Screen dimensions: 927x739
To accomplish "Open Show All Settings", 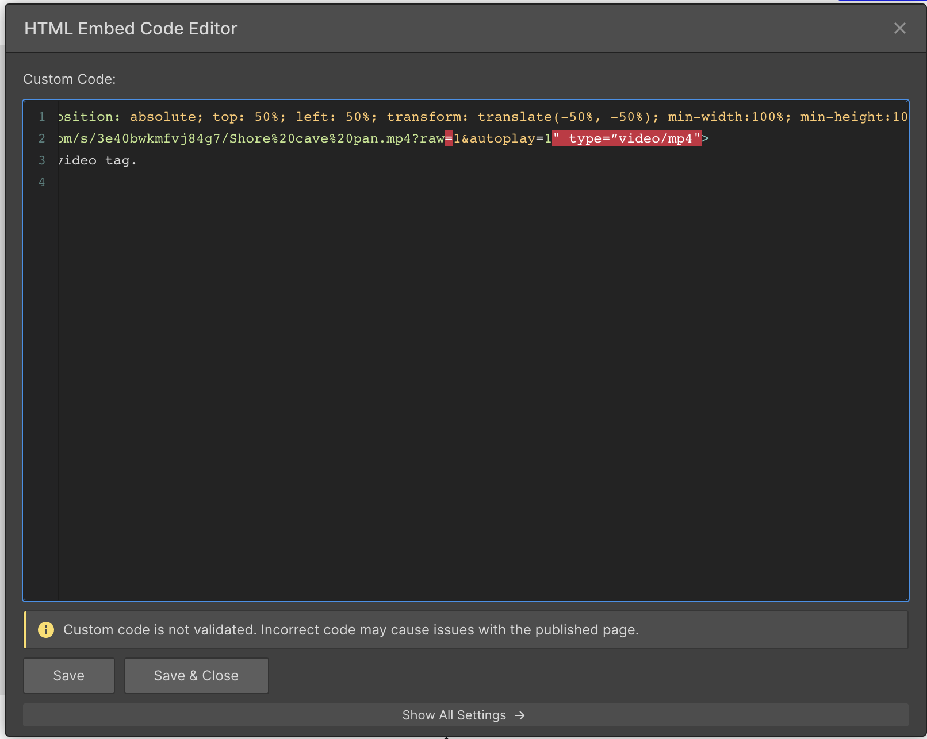I will (465, 715).
